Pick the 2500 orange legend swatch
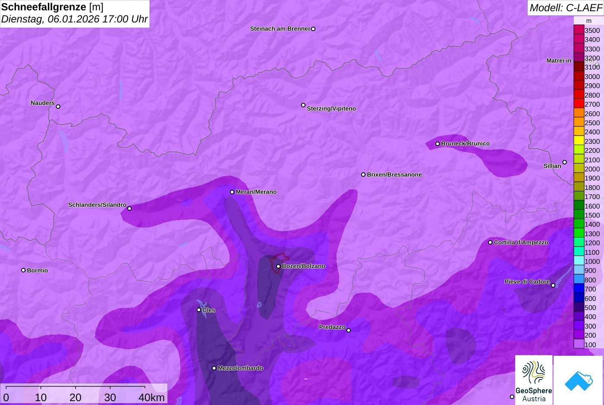The image size is (604, 405). pos(579,123)
